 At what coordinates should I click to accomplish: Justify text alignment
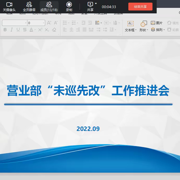tap(84, 30)
